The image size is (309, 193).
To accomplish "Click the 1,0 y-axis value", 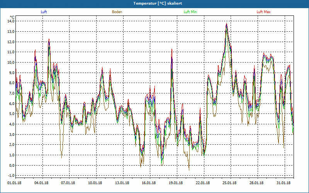I will 12,155.
